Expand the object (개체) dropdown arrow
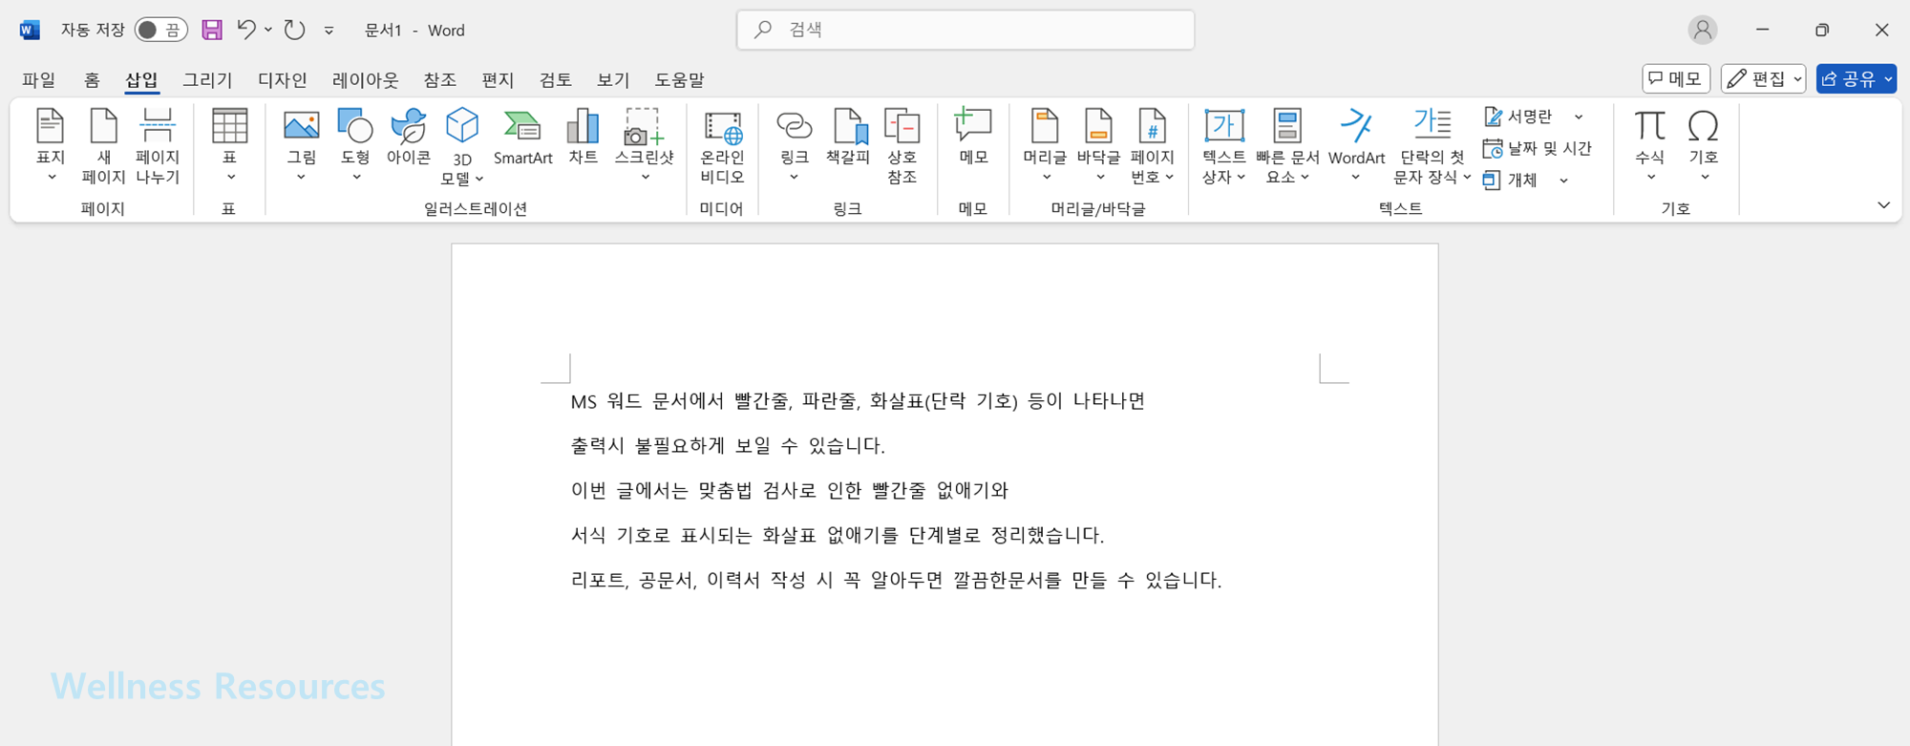Screen dimensions: 1910x746 point(1563,181)
